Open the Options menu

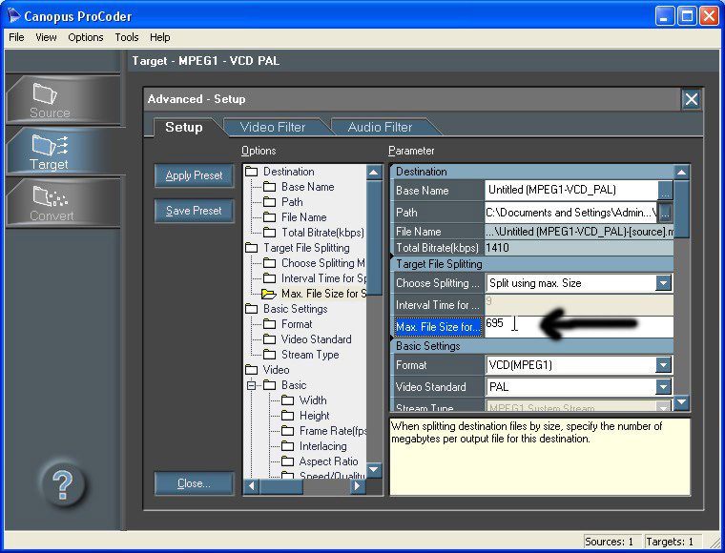tap(86, 37)
